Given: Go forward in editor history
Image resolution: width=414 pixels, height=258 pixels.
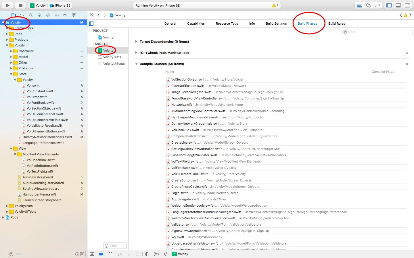Looking at the screenshot, I should click(x=105, y=15).
